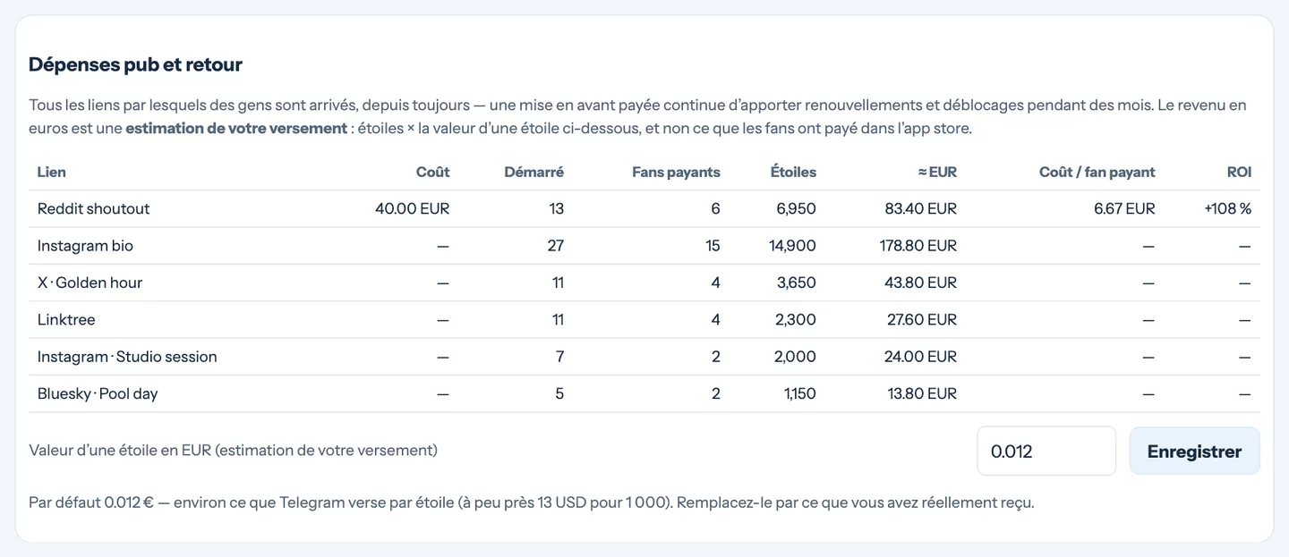Click the 15 paying fans value
This screenshot has width=1289, height=557.
coord(713,246)
